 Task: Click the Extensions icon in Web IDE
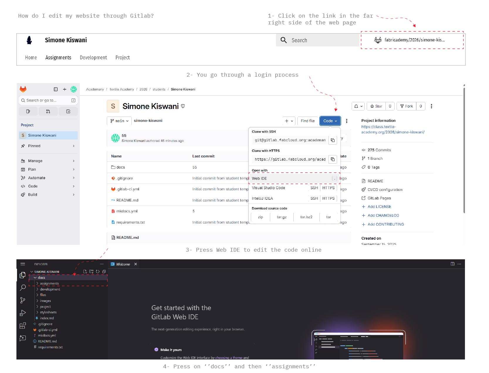(x=23, y=326)
